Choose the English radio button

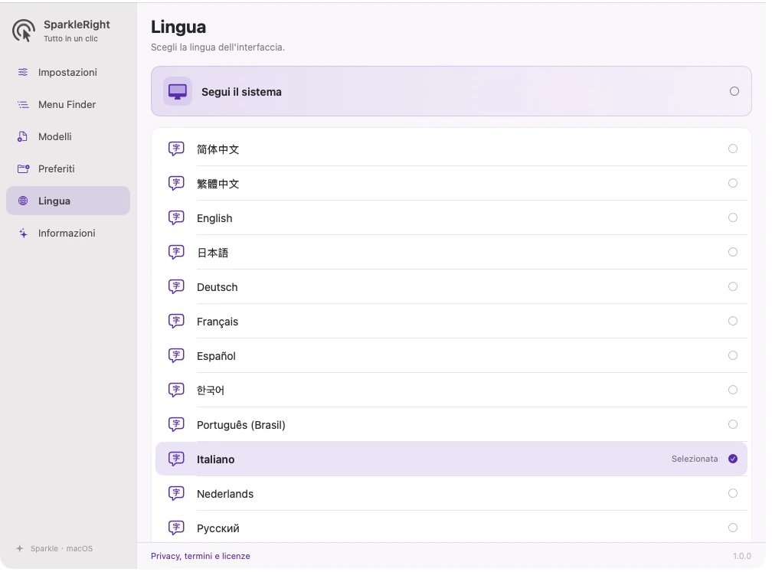733,217
